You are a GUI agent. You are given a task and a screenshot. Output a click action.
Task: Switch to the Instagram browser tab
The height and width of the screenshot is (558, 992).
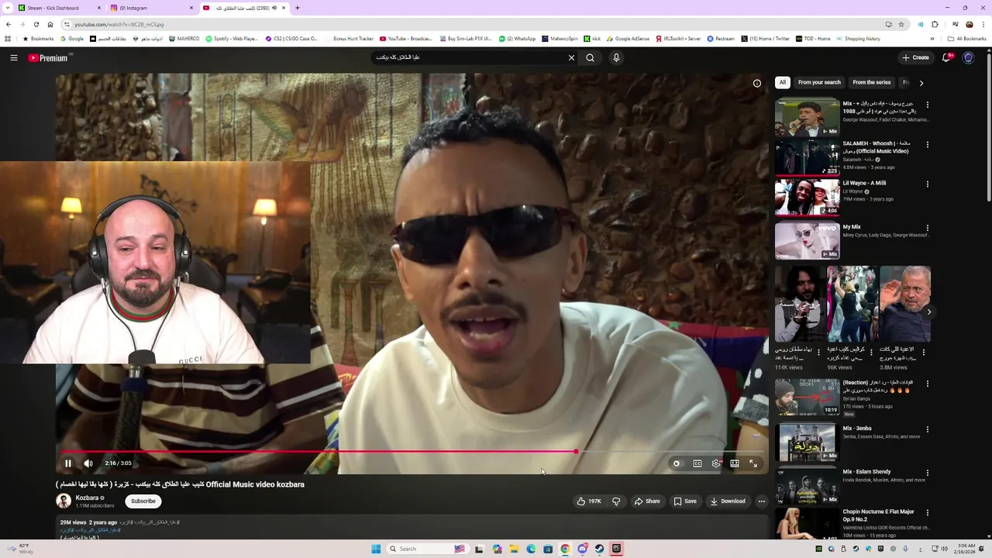[151, 8]
